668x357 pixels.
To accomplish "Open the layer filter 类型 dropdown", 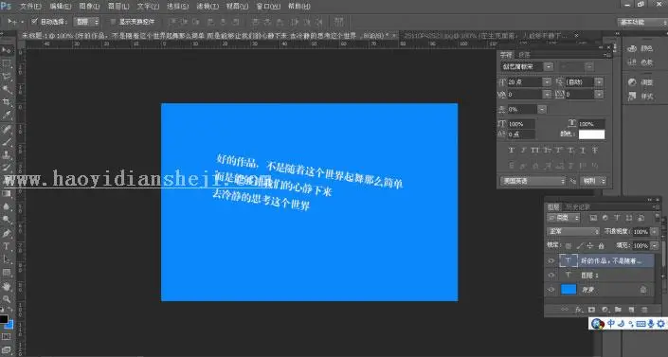I will click(564, 218).
